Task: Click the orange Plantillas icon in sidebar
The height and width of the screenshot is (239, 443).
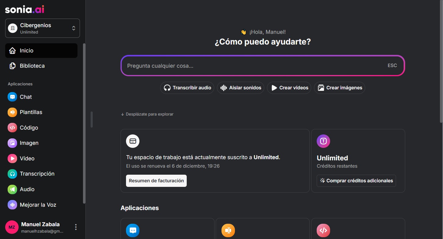Action: click(13, 112)
